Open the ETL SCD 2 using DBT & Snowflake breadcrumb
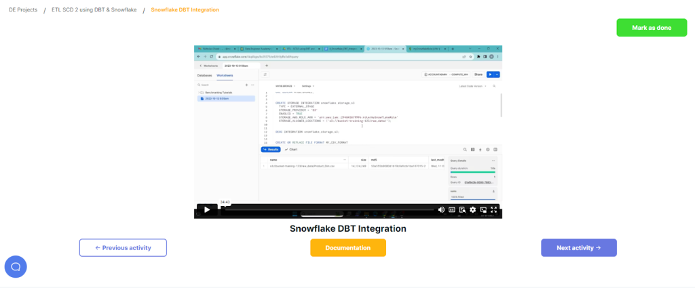The image size is (695, 288). tap(94, 10)
